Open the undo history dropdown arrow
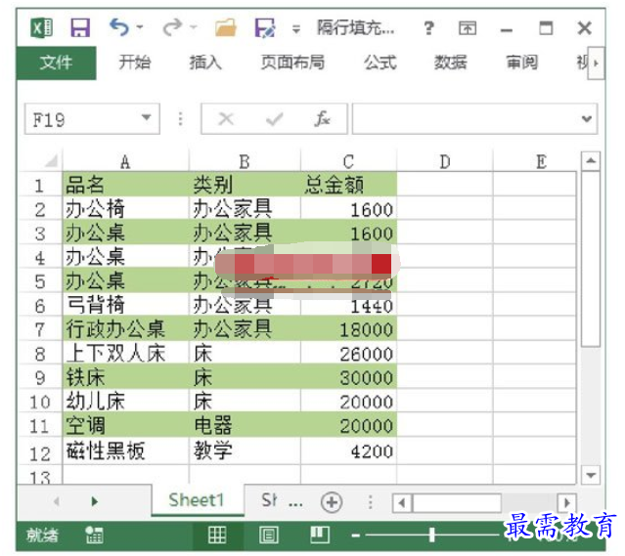Image resolution: width=625 pixels, height=556 pixels. click(140, 27)
